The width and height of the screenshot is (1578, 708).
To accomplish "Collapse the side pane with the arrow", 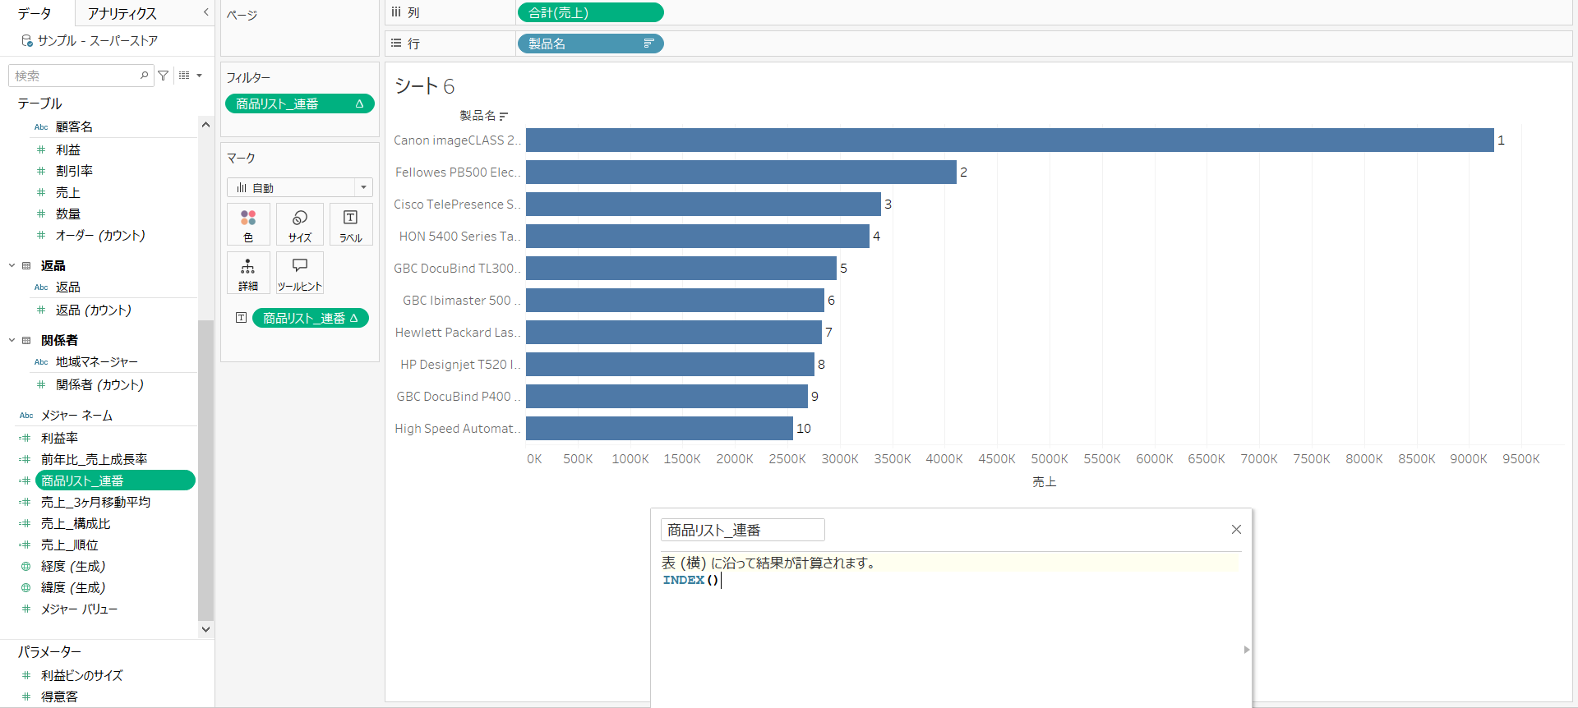I will 205,12.
